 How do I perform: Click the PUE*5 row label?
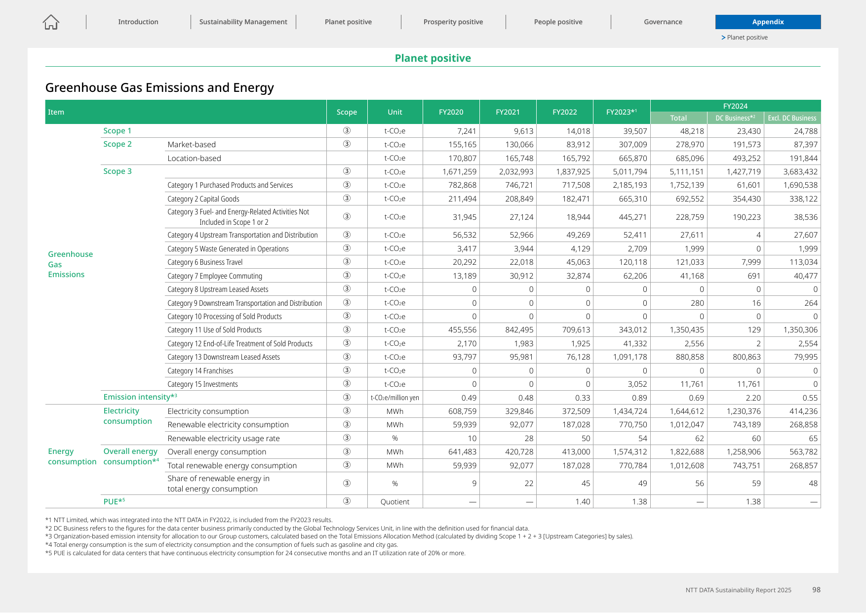tap(114, 501)
